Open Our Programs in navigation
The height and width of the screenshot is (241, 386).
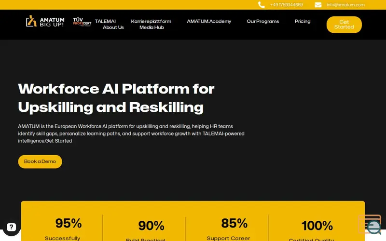pyautogui.click(x=262, y=21)
